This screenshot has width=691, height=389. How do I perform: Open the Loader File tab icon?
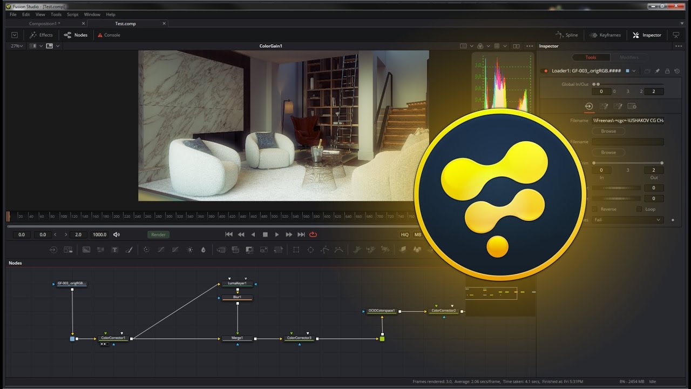(x=589, y=106)
